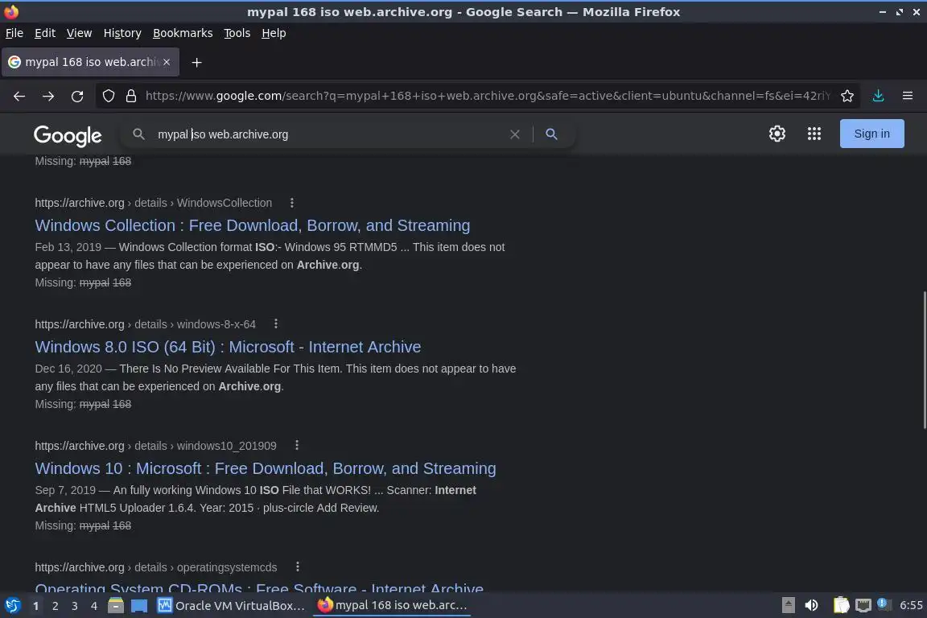Click the 6:55 clock

[x=911, y=606]
